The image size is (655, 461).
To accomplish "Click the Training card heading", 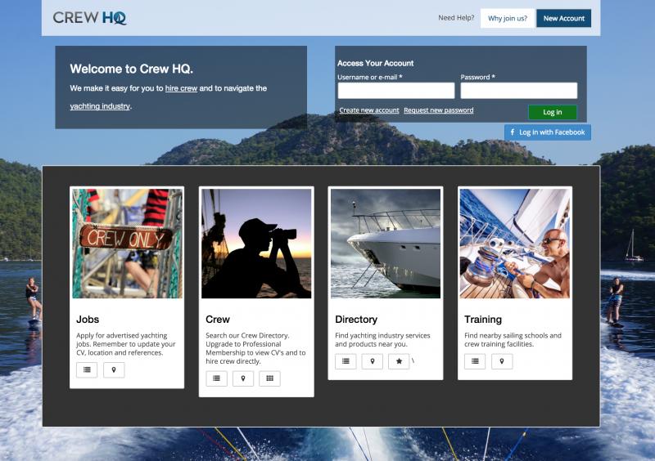I will tap(483, 320).
